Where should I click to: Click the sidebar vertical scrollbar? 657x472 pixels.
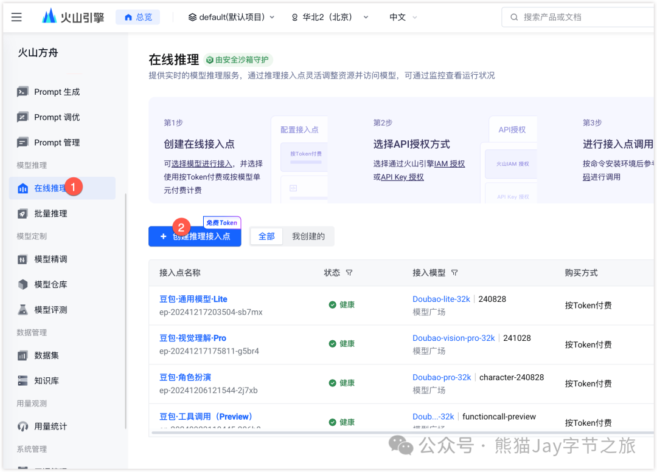pyautogui.click(x=126, y=312)
